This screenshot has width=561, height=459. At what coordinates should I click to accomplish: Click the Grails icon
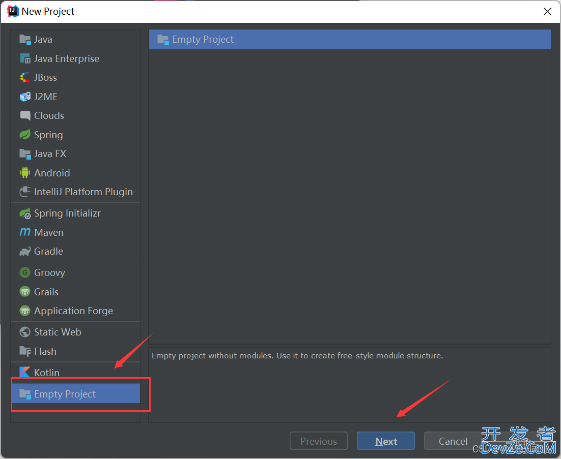tap(25, 292)
